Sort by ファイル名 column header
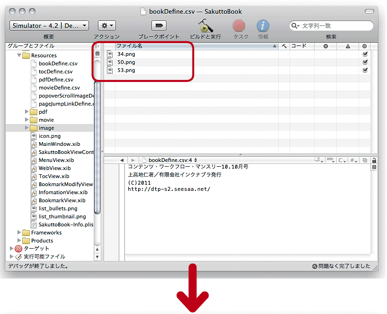Image resolution: width=387 pixels, height=314 pixels. [x=197, y=46]
